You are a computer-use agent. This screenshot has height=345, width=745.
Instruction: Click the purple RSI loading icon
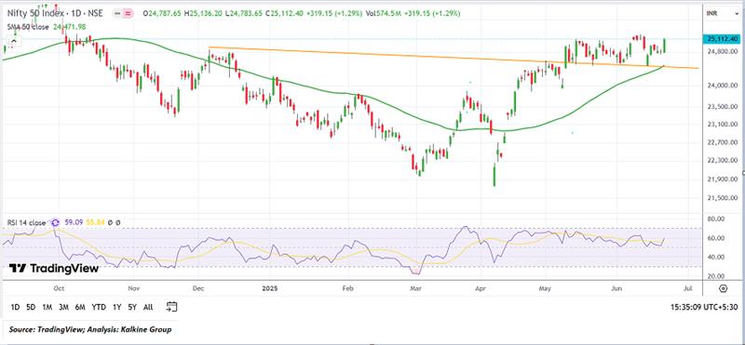[x=56, y=222]
